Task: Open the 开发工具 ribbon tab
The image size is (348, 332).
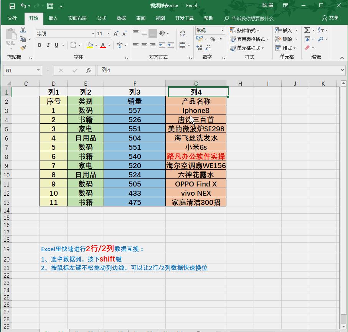Action: (x=184, y=18)
